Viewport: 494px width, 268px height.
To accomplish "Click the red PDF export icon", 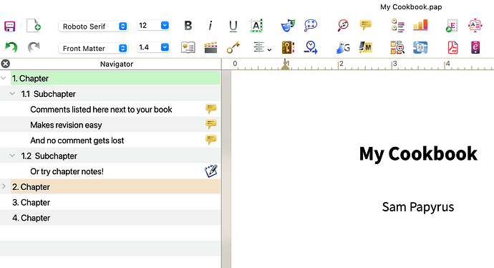I will [452, 47].
